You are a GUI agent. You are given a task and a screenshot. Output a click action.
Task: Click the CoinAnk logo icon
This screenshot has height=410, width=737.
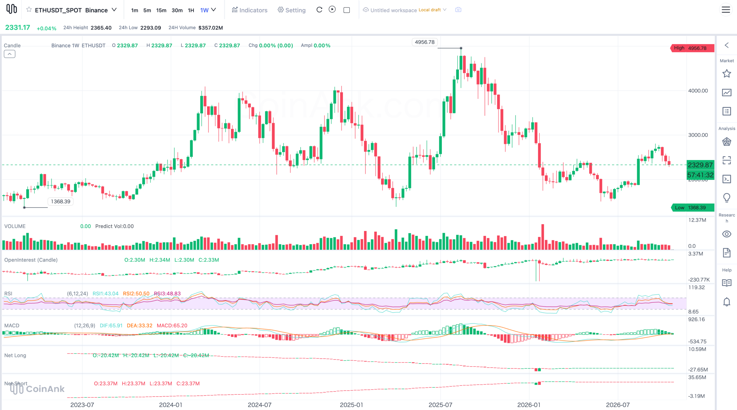12,9
